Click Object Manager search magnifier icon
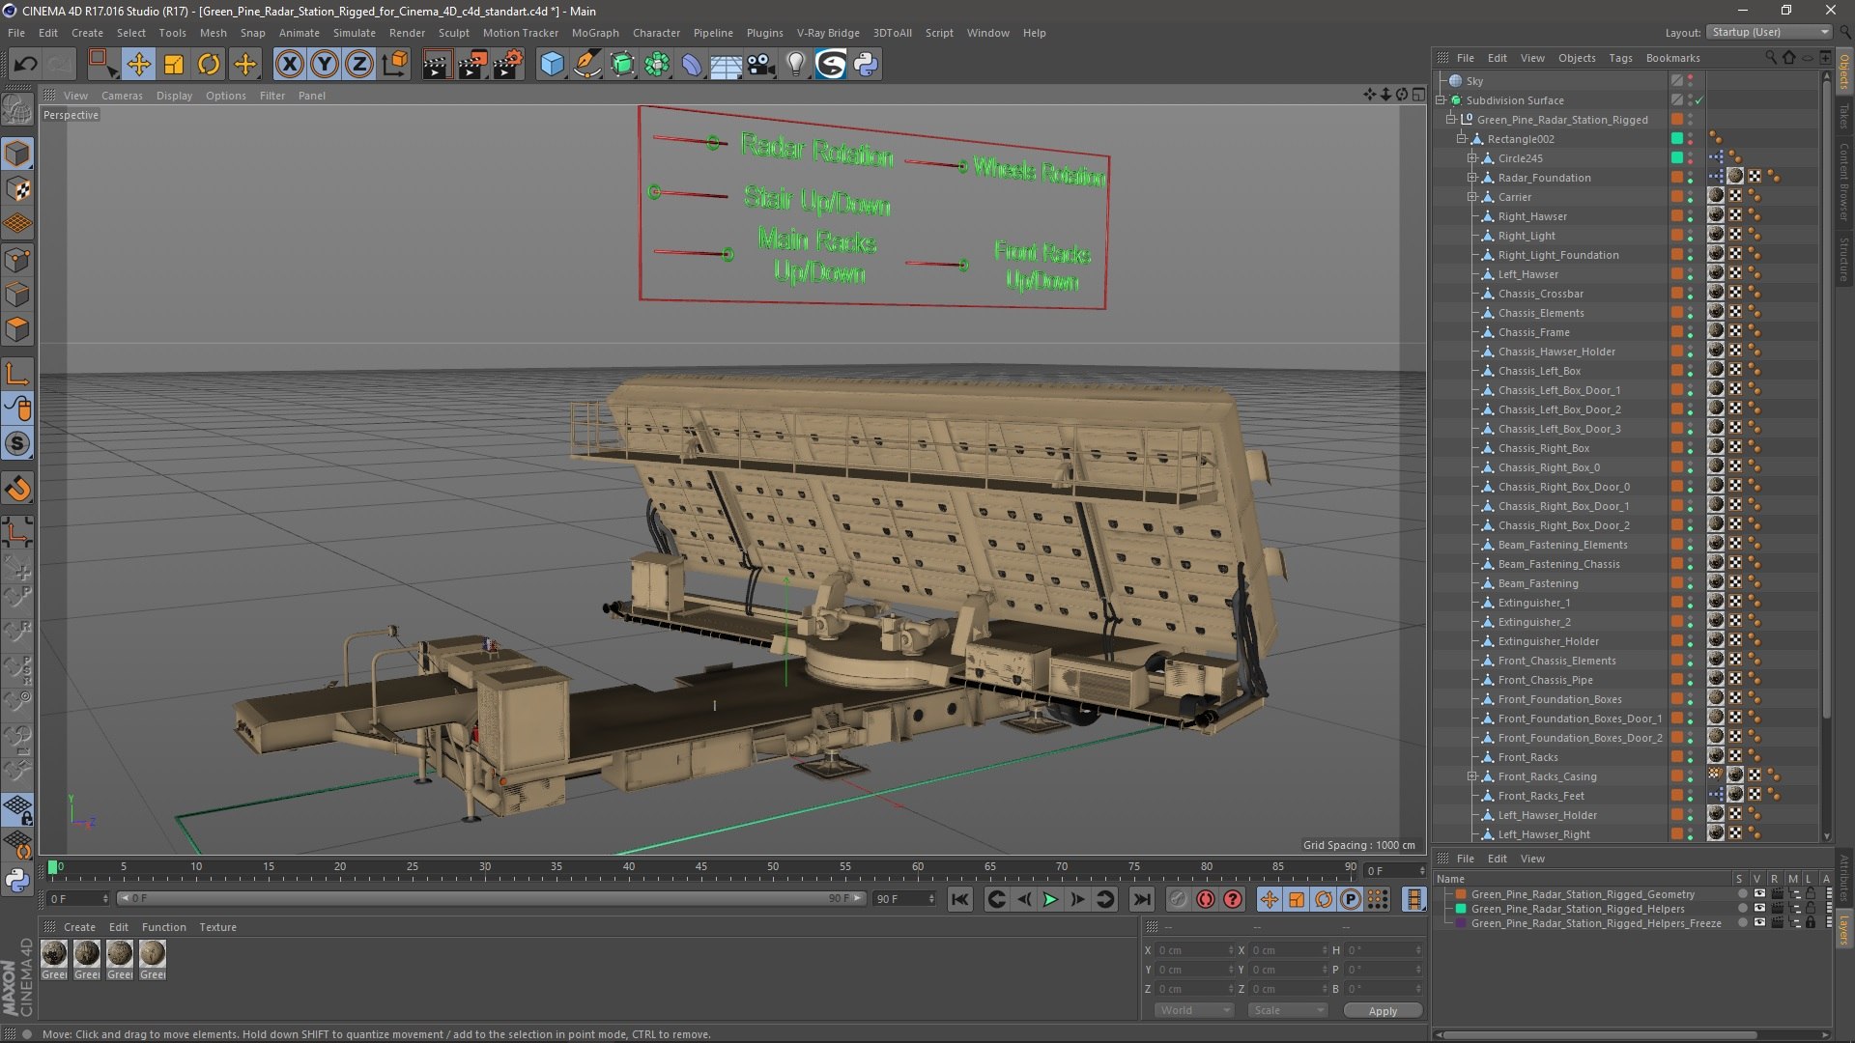The height and width of the screenshot is (1043, 1855). coord(1771,58)
